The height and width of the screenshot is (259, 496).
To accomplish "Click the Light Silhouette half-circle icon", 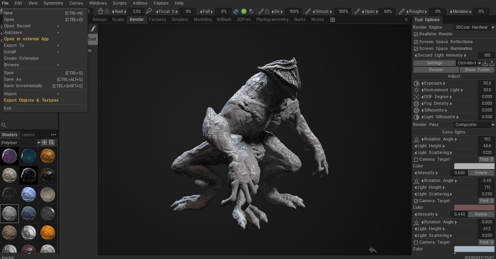I will [416, 117].
